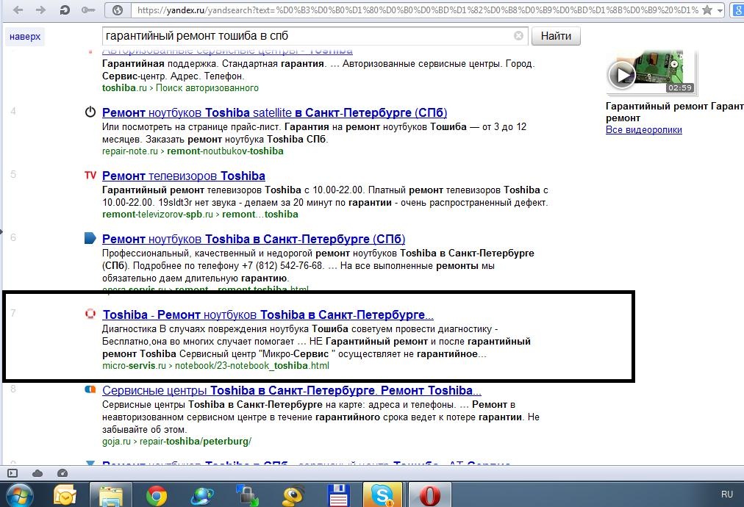
Task: Reload the page with the refresh icon
Action: click(x=65, y=10)
